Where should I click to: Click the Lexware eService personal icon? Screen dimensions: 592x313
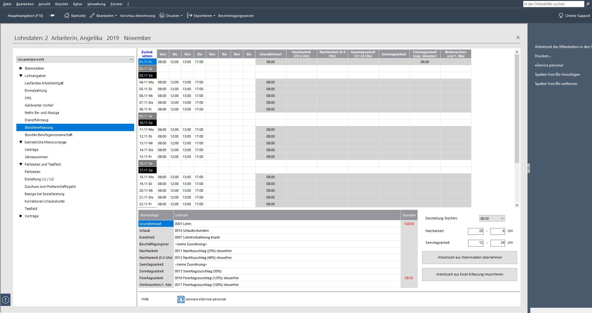(181, 299)
